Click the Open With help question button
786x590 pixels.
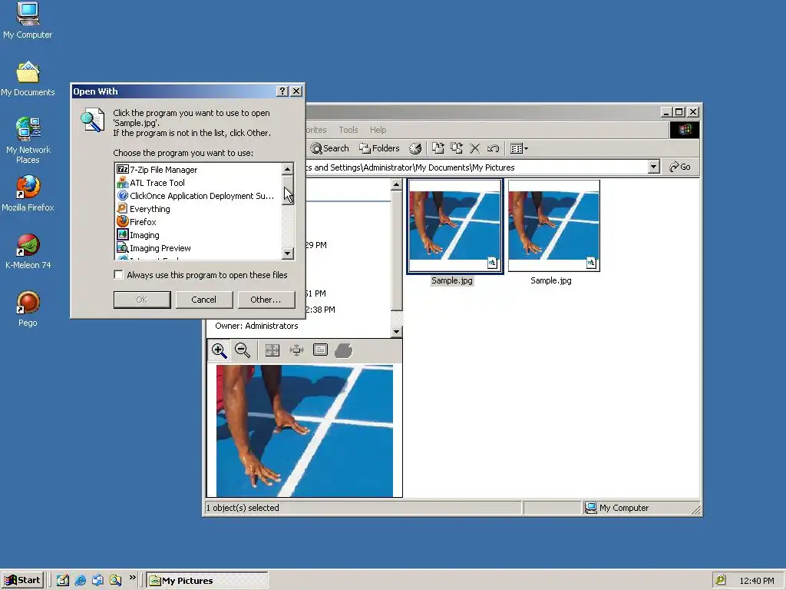click(282, 91)
